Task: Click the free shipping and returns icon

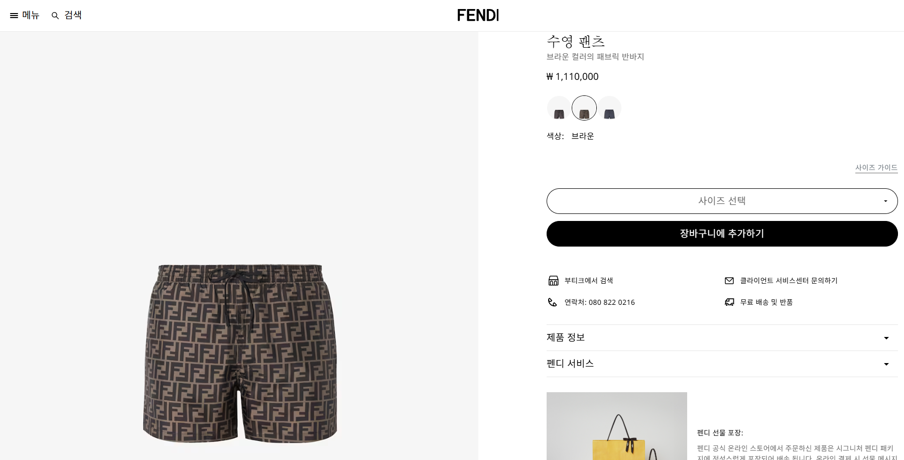Action: click(x=729, y=302)
